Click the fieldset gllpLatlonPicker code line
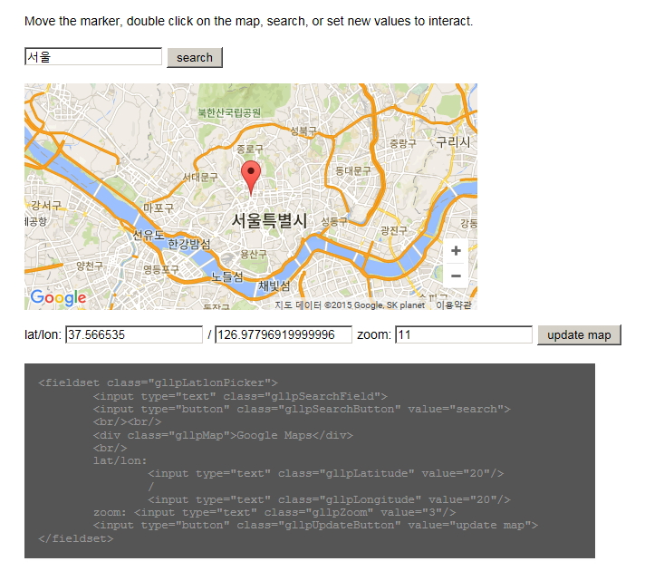 (158, 382)
